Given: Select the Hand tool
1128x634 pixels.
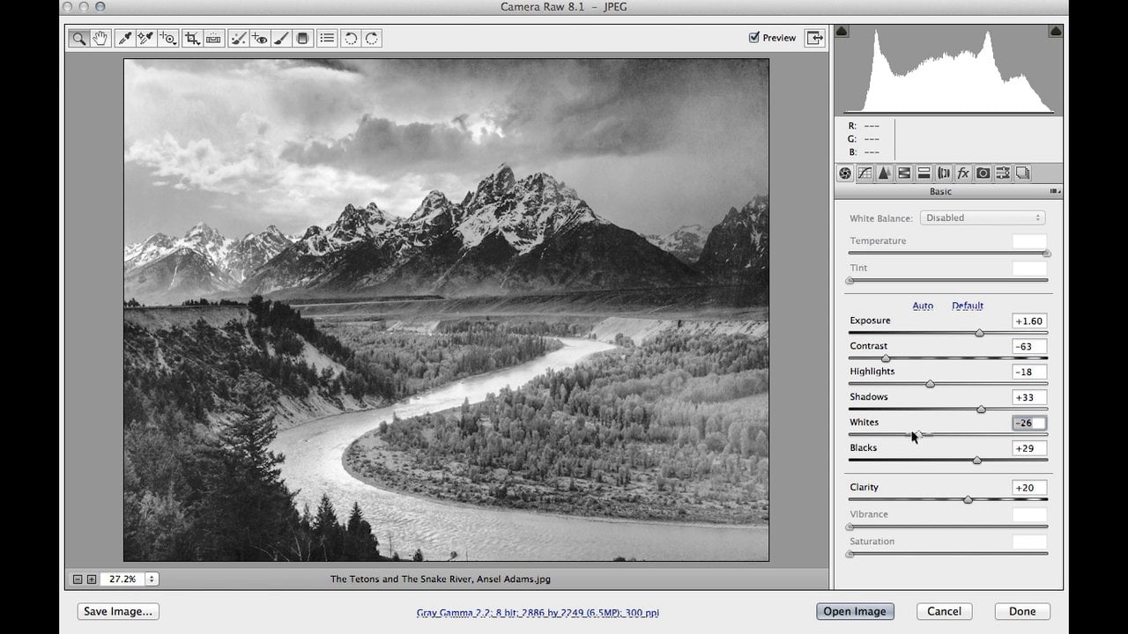Looking at the screenshot, I should [100, 38].
